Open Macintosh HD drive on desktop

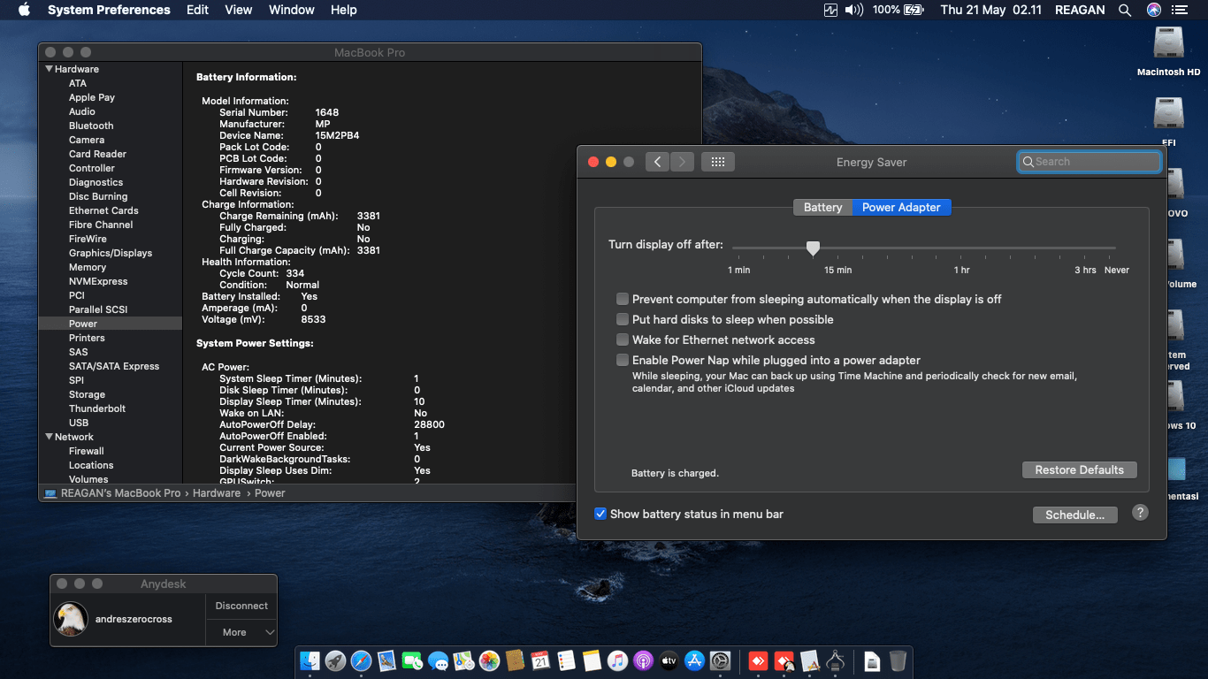[1168, 51]
